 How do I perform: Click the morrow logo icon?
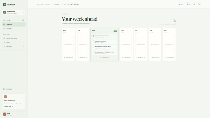tap(4, 4)
